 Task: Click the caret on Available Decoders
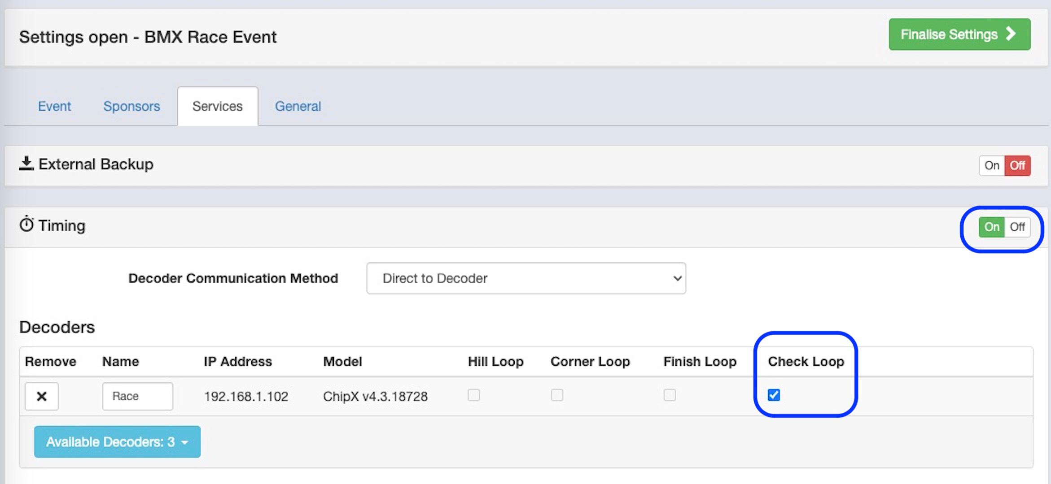click(185, 442)
